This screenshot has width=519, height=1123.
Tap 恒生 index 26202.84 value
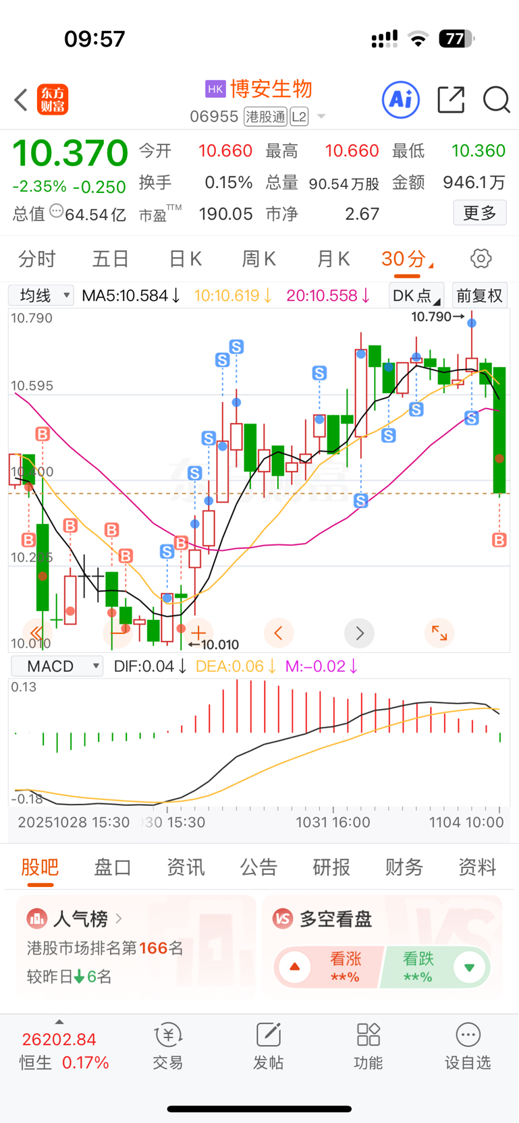(59, 1039)
